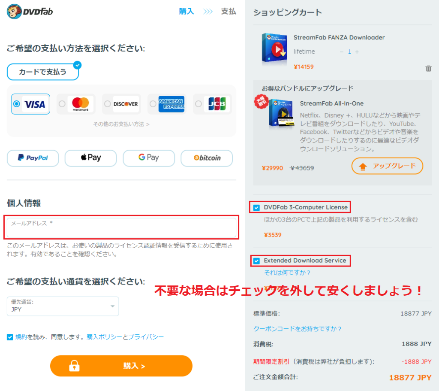Pay with PayPal
Viewport: 439px width, 391px height.
point(33,158)
